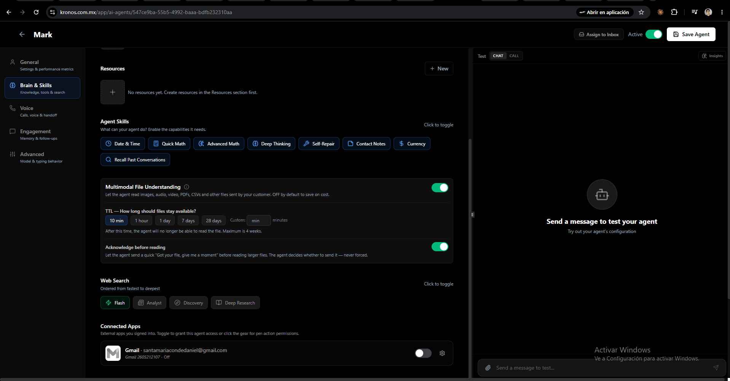Choose 1 hour TTL option
Image resolution: width=730 pixels, height=381 pixels.
point(142,220)
